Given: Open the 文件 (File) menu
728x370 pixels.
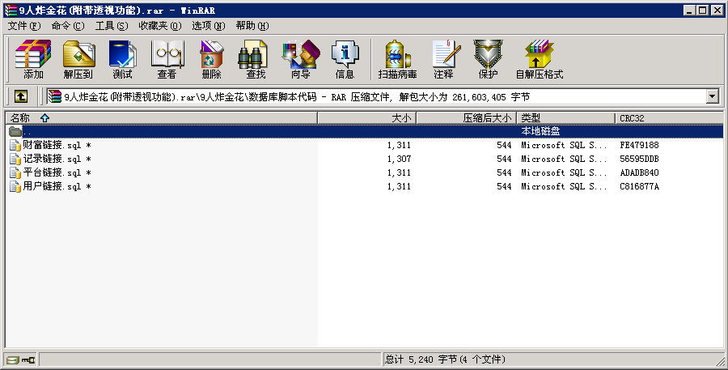Looking at the screenshot, I should [23, 25].
